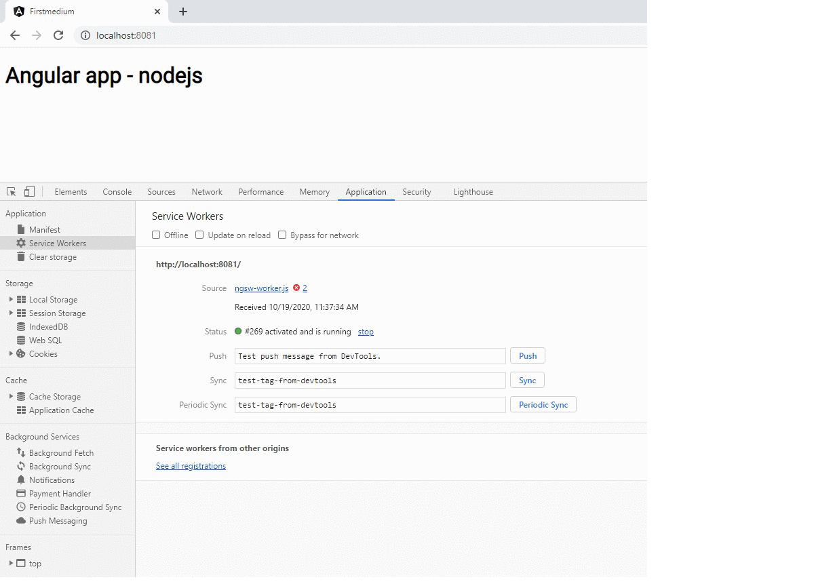Click the Periodic Sync tag input field

[x=370, y=405]
